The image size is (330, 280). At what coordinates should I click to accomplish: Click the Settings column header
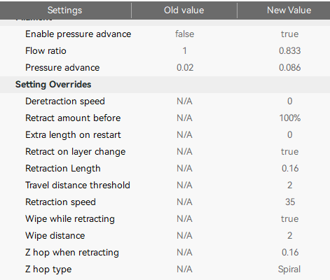[65, 10]
